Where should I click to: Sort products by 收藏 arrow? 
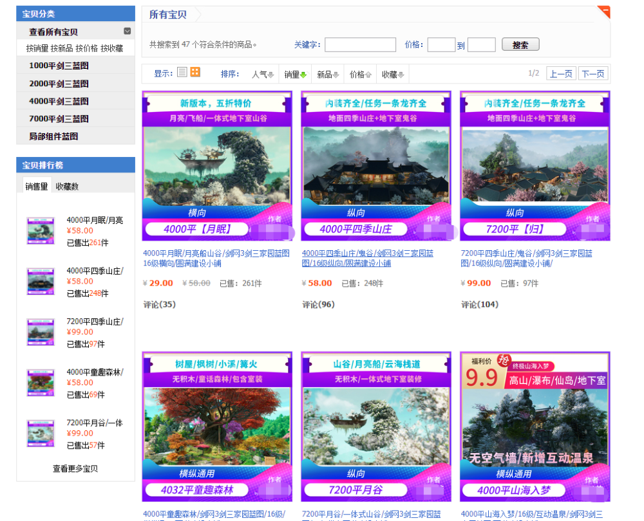point(401,75)
